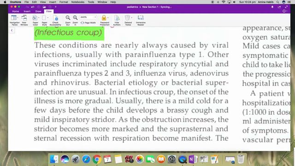The height and width of the screenshot is (166, 295).
Task: Launch the Immersive Reader
Action: pyautogui.click(x=141, y=20)
